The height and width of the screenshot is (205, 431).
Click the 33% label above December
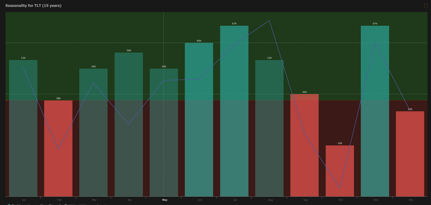pyautogui.click(x=410, y=109)
